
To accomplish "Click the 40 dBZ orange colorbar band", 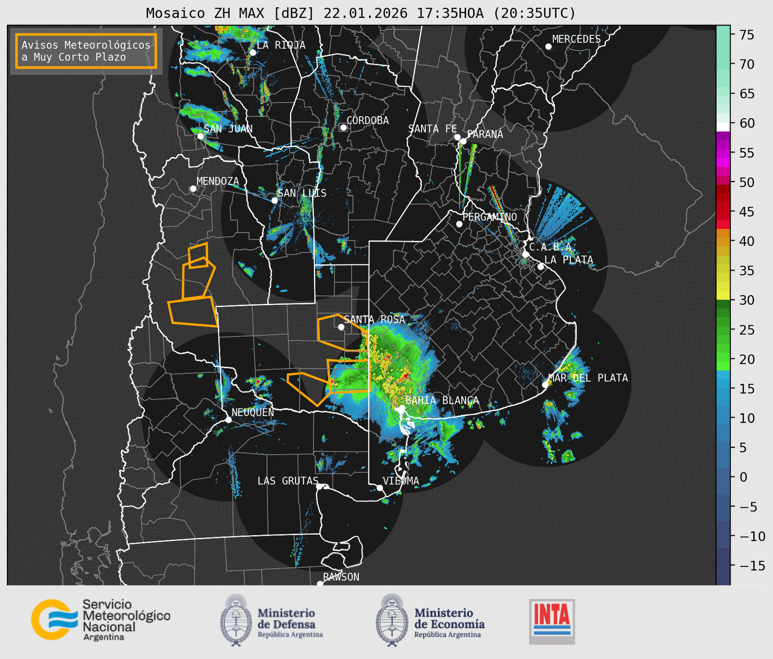I will pyautogui.click(x=723, y=242).
